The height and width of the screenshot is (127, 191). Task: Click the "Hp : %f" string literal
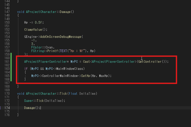tap(77, 51)
